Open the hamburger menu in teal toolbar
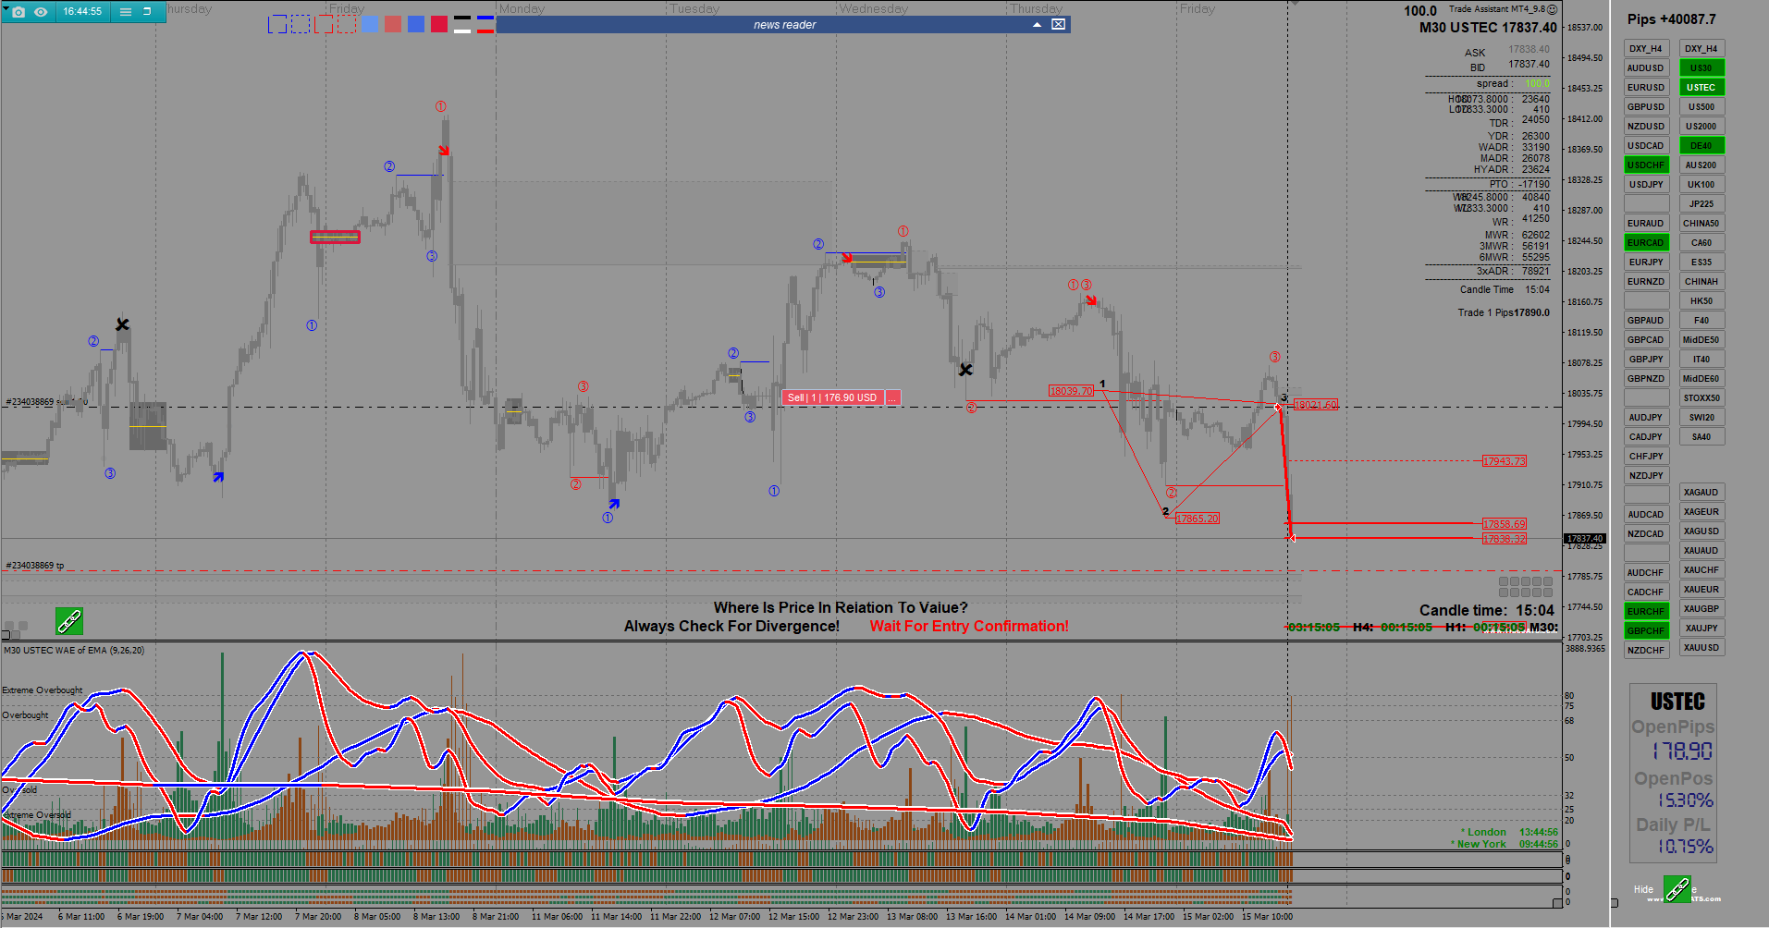The height and width of the screenshot is (928, 1769). click(126, 12)
